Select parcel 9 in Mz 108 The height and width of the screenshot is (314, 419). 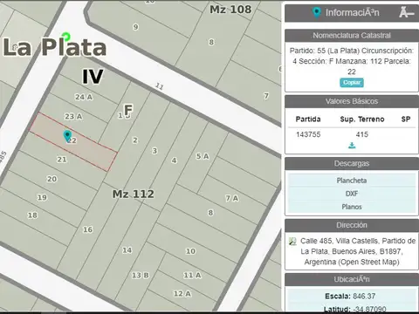click(x=135, y=27)
